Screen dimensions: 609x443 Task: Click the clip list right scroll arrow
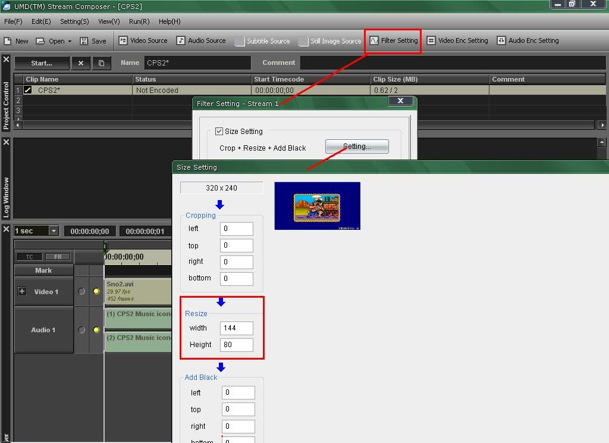pyautogui.click(x=602, y=125)
